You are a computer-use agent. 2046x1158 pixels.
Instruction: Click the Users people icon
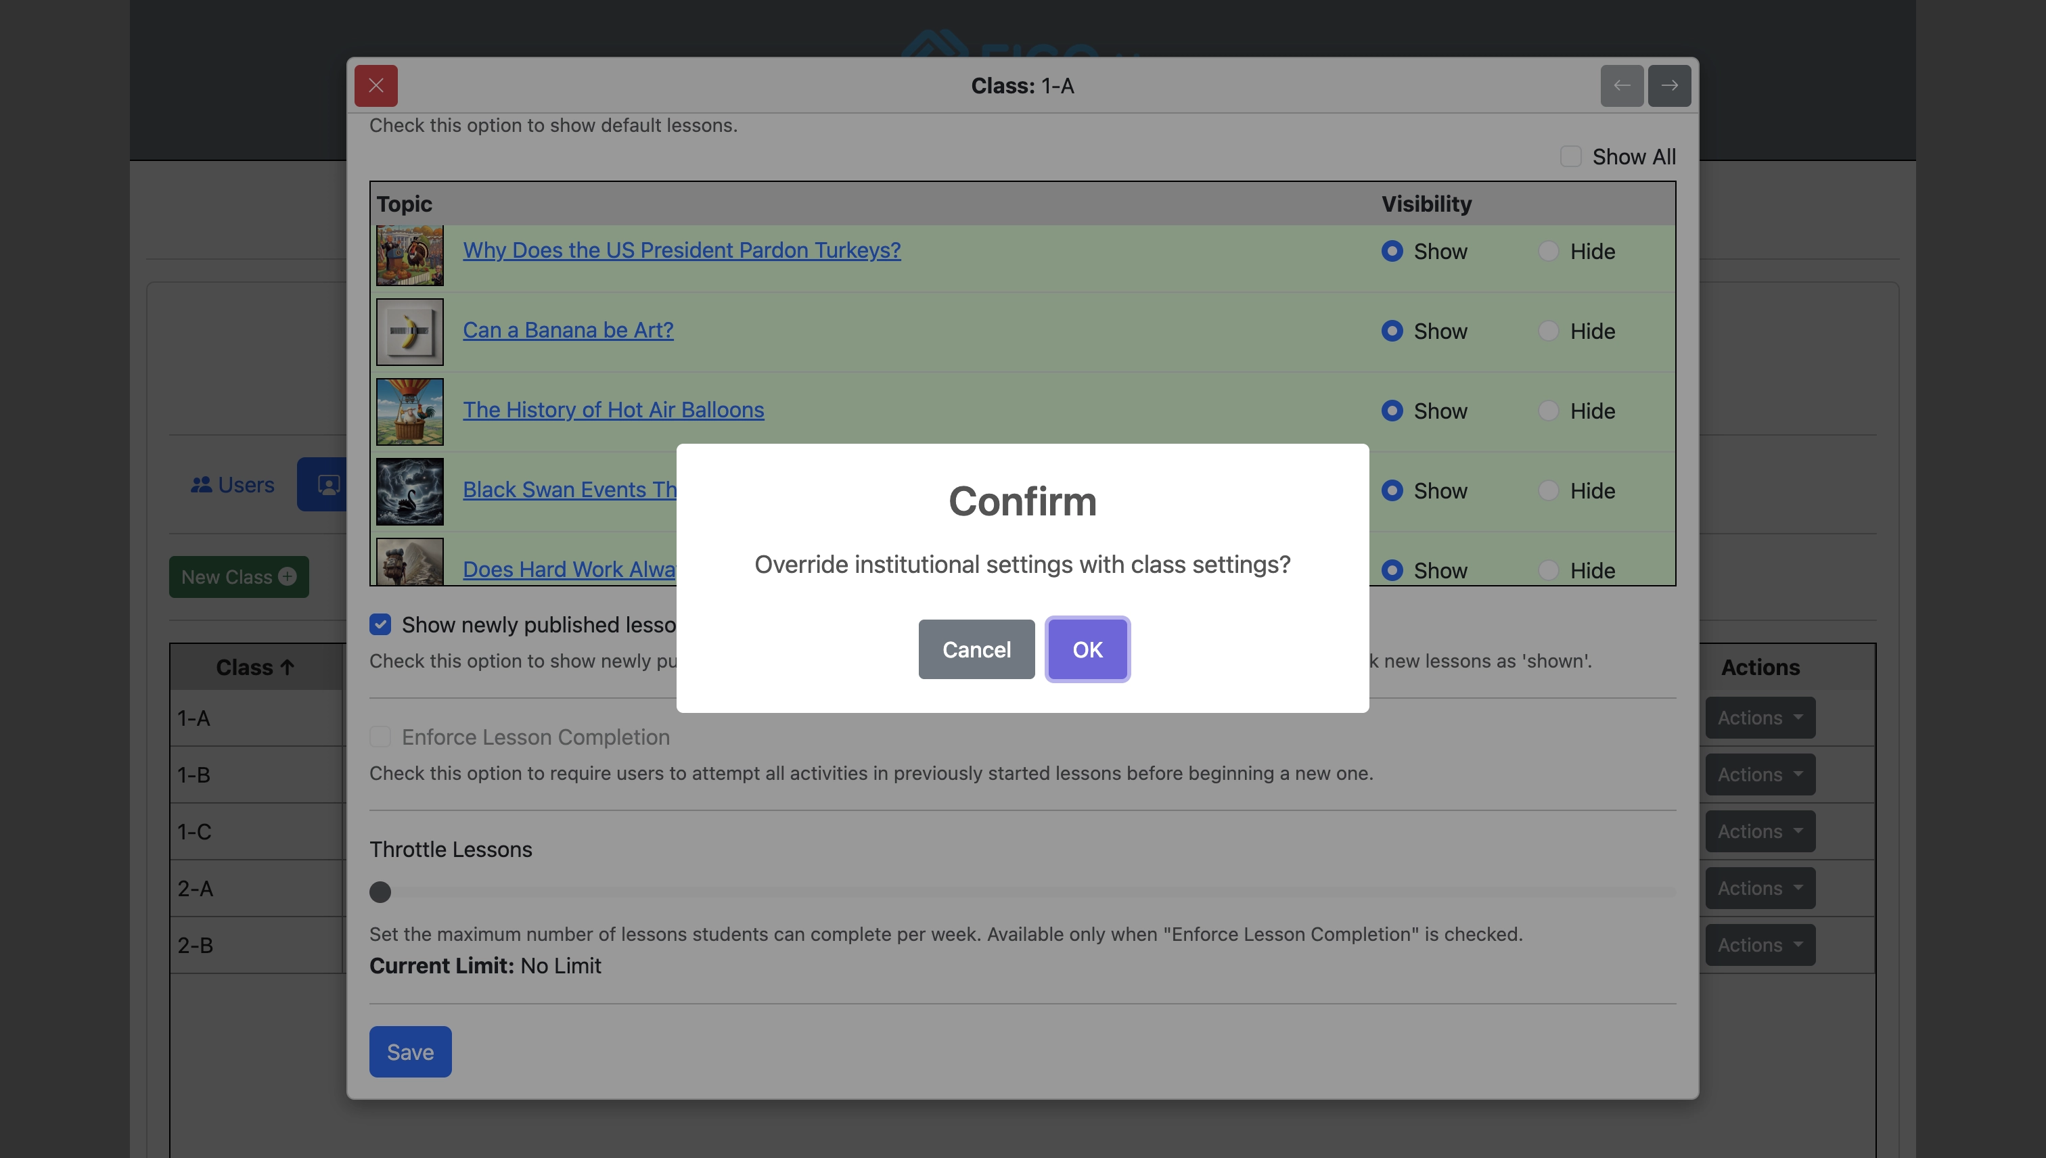click(x=201, y=484)
